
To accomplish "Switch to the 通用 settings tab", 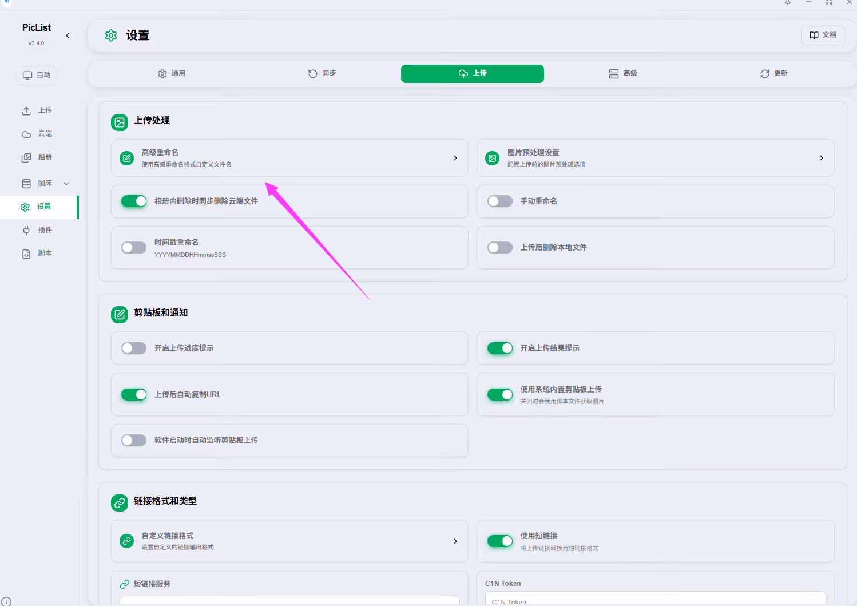I will 172,74.
